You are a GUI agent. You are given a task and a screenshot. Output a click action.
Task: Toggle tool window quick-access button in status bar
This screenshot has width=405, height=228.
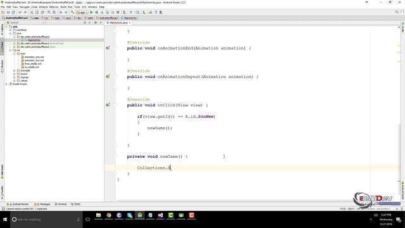click(3, 208)
